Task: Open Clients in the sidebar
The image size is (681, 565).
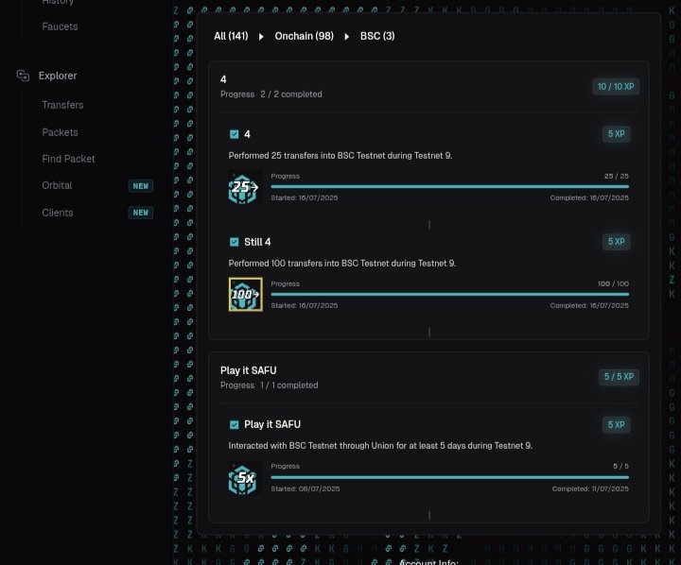Action: pos(58,213)
